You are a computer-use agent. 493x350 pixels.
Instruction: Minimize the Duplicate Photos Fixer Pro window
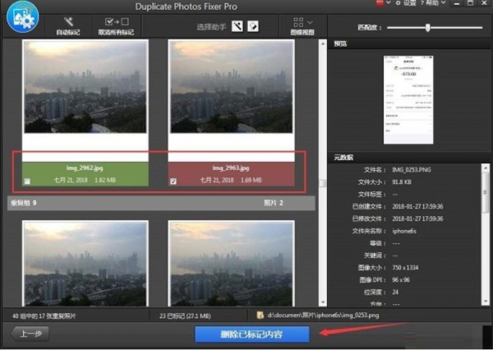click(x=457, y=3)
